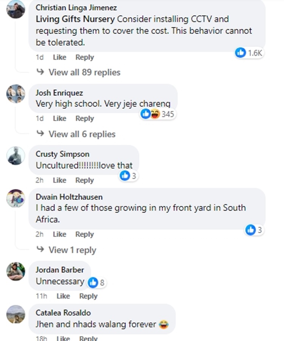The image size is (284, 341).
Task: Open Dwain Holtzhausen's profile avatar
Action: (x=16, y=198)
